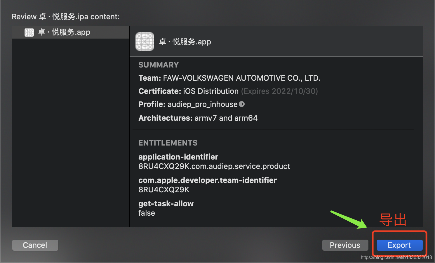Screen dimensions: 435x263
Task: Cancel the IPA review dialog
Action: (35, 245)
